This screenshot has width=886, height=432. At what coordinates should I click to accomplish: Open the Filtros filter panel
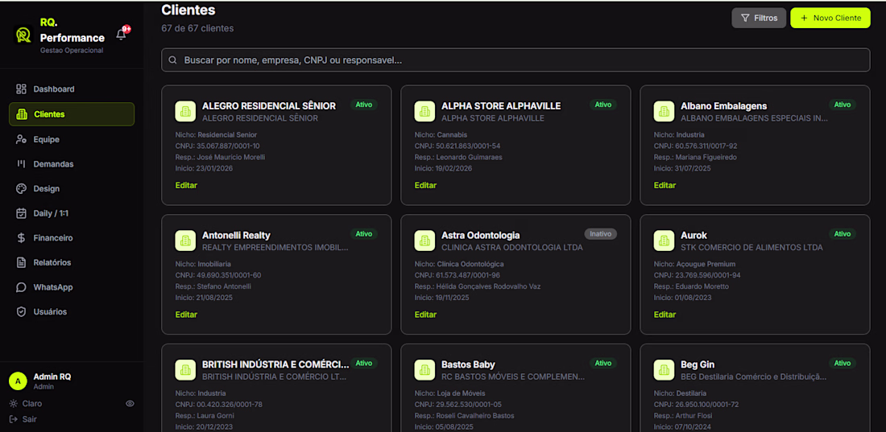(758, 18)
